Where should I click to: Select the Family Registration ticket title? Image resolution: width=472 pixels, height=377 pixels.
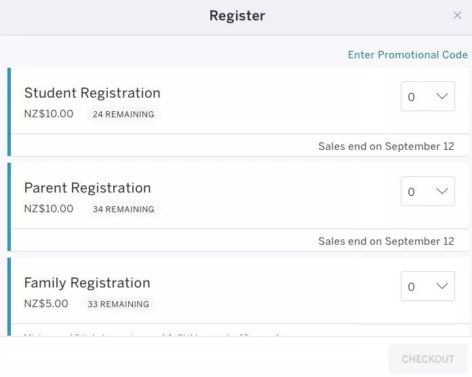(87, 283)
